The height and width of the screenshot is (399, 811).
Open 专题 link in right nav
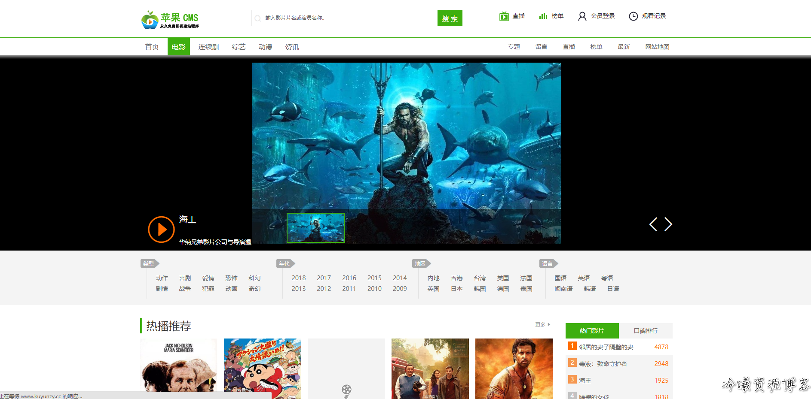tap(514, 47)
